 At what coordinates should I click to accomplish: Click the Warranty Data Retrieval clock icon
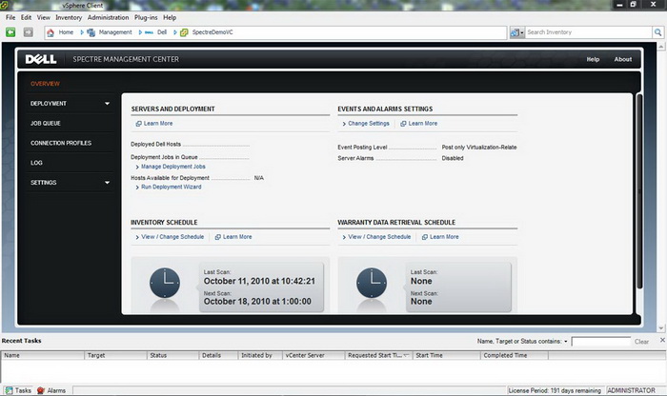(x=372, y=283)
